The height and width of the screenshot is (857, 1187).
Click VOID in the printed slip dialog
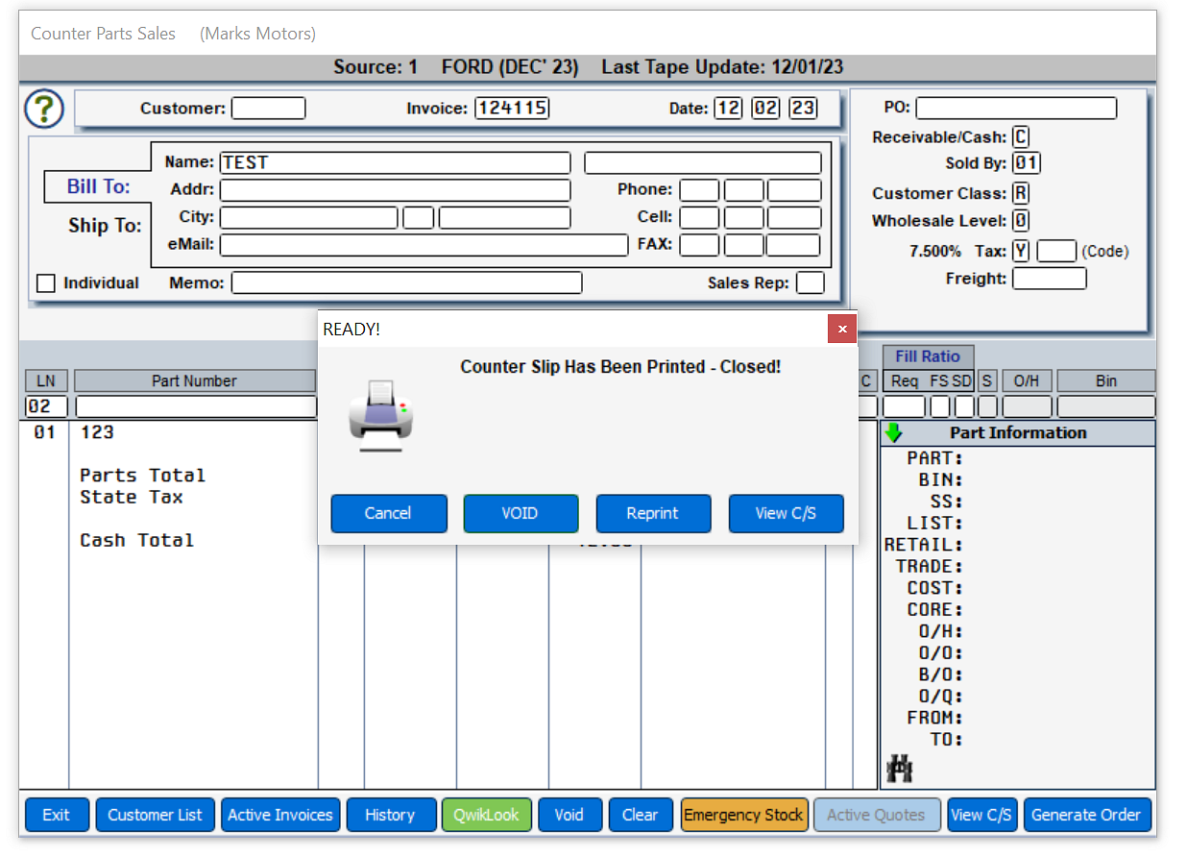(x=521, y=513)
